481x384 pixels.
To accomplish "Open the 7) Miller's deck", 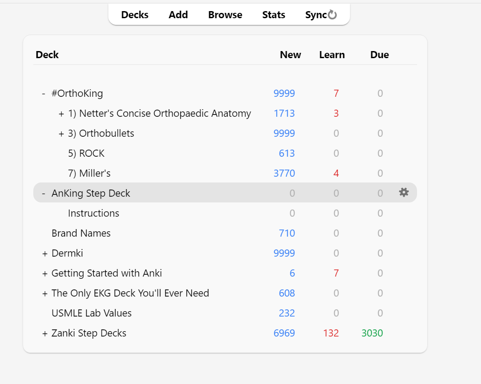I will 89,174.
